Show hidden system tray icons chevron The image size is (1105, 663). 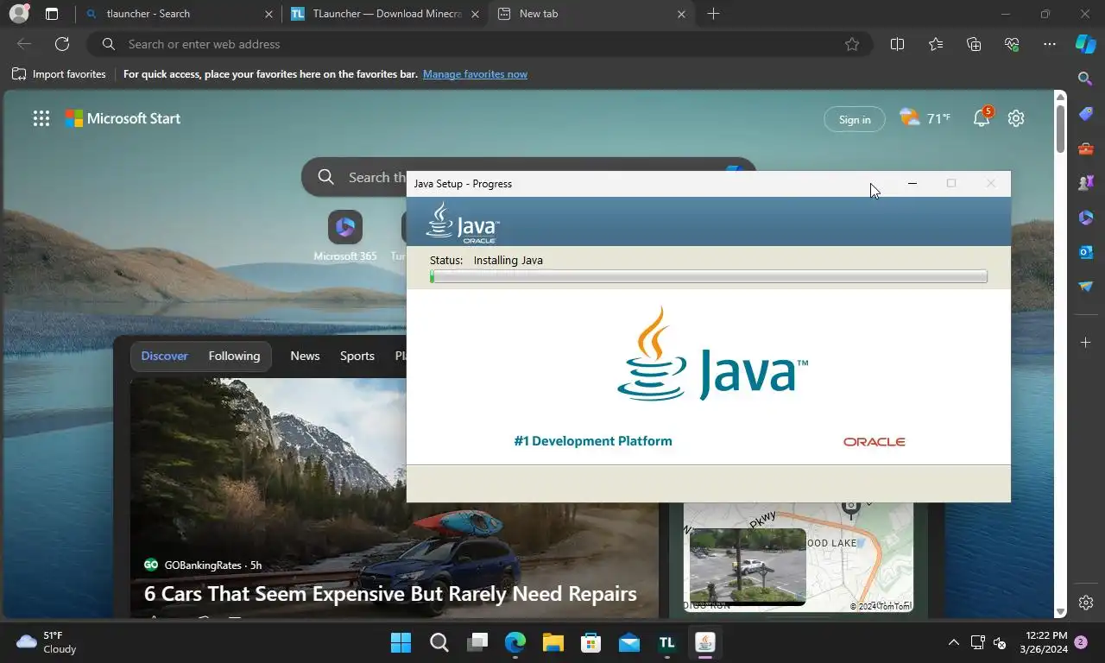click(954, 642)
